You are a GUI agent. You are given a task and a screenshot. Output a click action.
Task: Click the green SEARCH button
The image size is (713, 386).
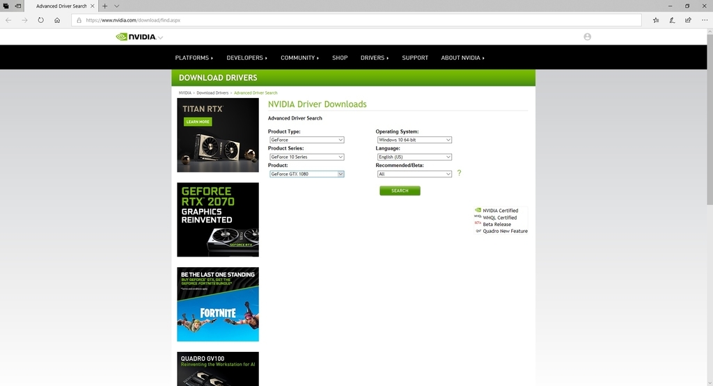(400, 191)
